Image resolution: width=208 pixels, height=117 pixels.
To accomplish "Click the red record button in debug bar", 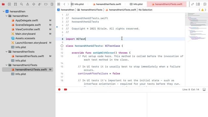I will pos(59,90).
